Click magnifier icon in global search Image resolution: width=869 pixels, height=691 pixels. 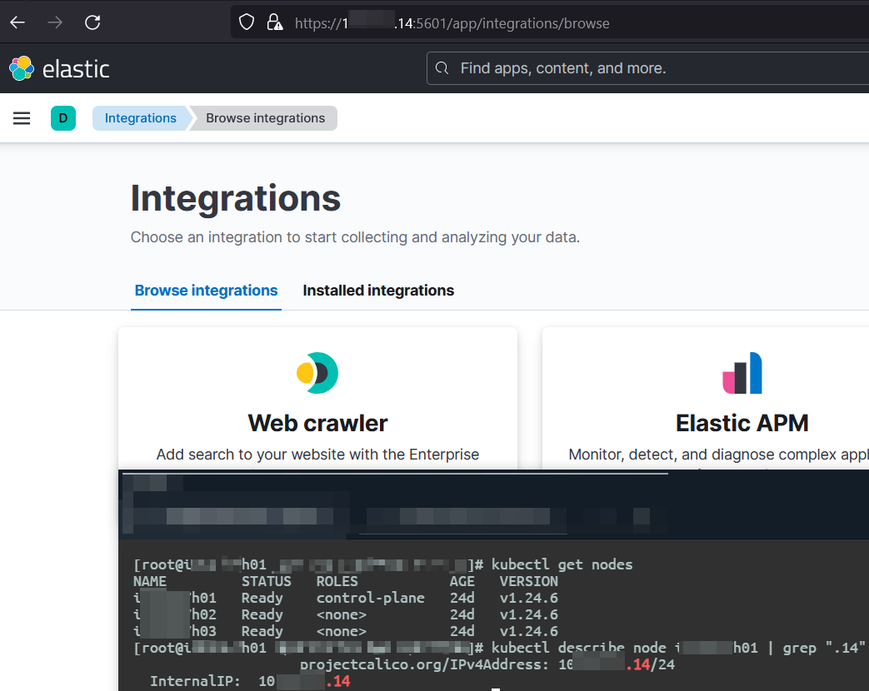click(x=442, y=68)
